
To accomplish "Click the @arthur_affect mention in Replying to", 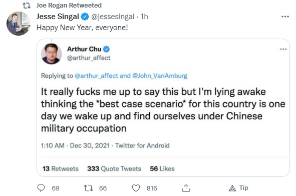I will pyautogui.click(x=96, y=76).
